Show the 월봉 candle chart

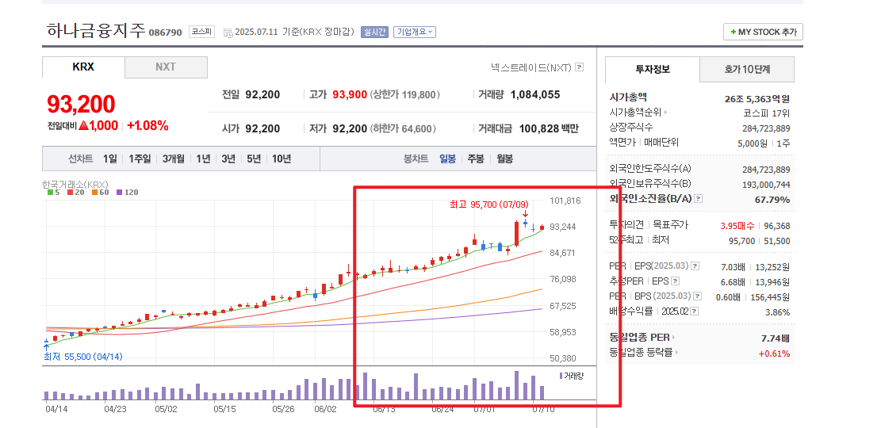coord(504,159)
